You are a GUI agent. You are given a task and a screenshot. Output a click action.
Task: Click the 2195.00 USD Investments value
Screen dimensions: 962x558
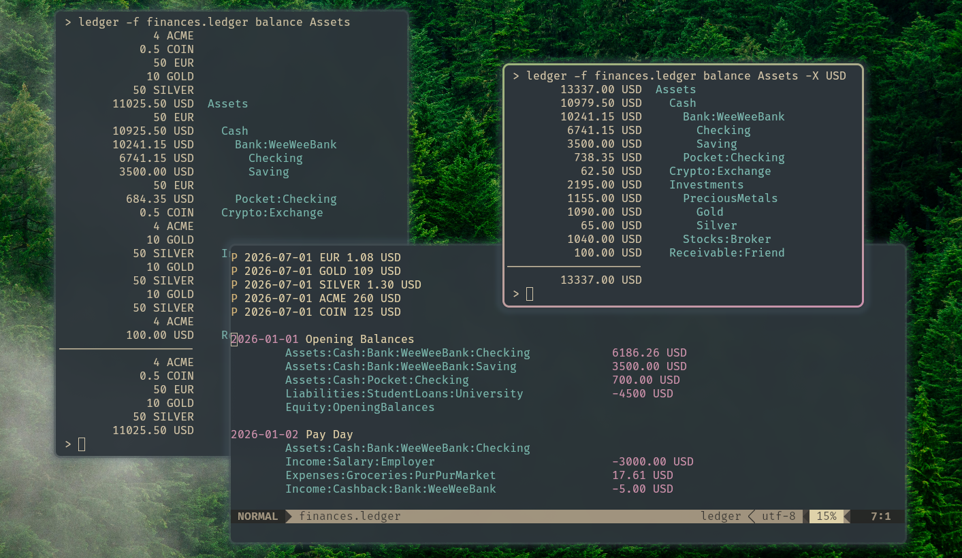[x=605, y=184]
